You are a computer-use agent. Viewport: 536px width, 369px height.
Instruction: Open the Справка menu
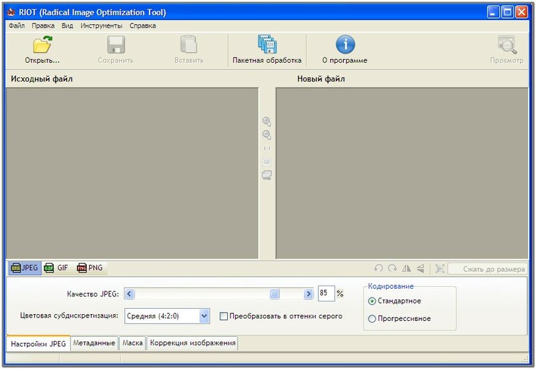[x=143, y=25]
